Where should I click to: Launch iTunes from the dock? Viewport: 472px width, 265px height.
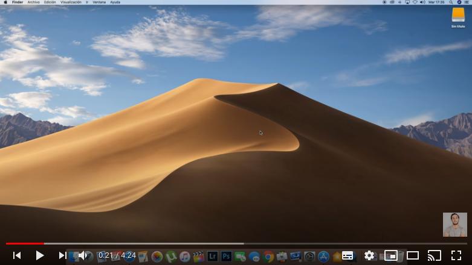pyautogui.click(x=185, y=257)
